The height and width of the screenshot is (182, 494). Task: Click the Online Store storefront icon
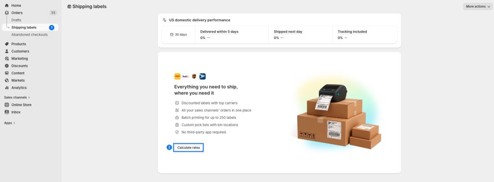pyautogui.click(x=7, y=104)
